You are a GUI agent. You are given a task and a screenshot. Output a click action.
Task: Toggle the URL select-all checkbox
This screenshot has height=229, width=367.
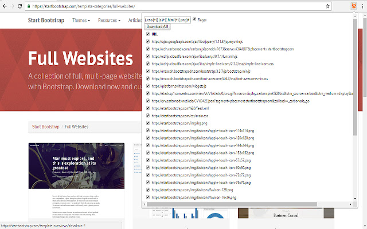(148, 34)
